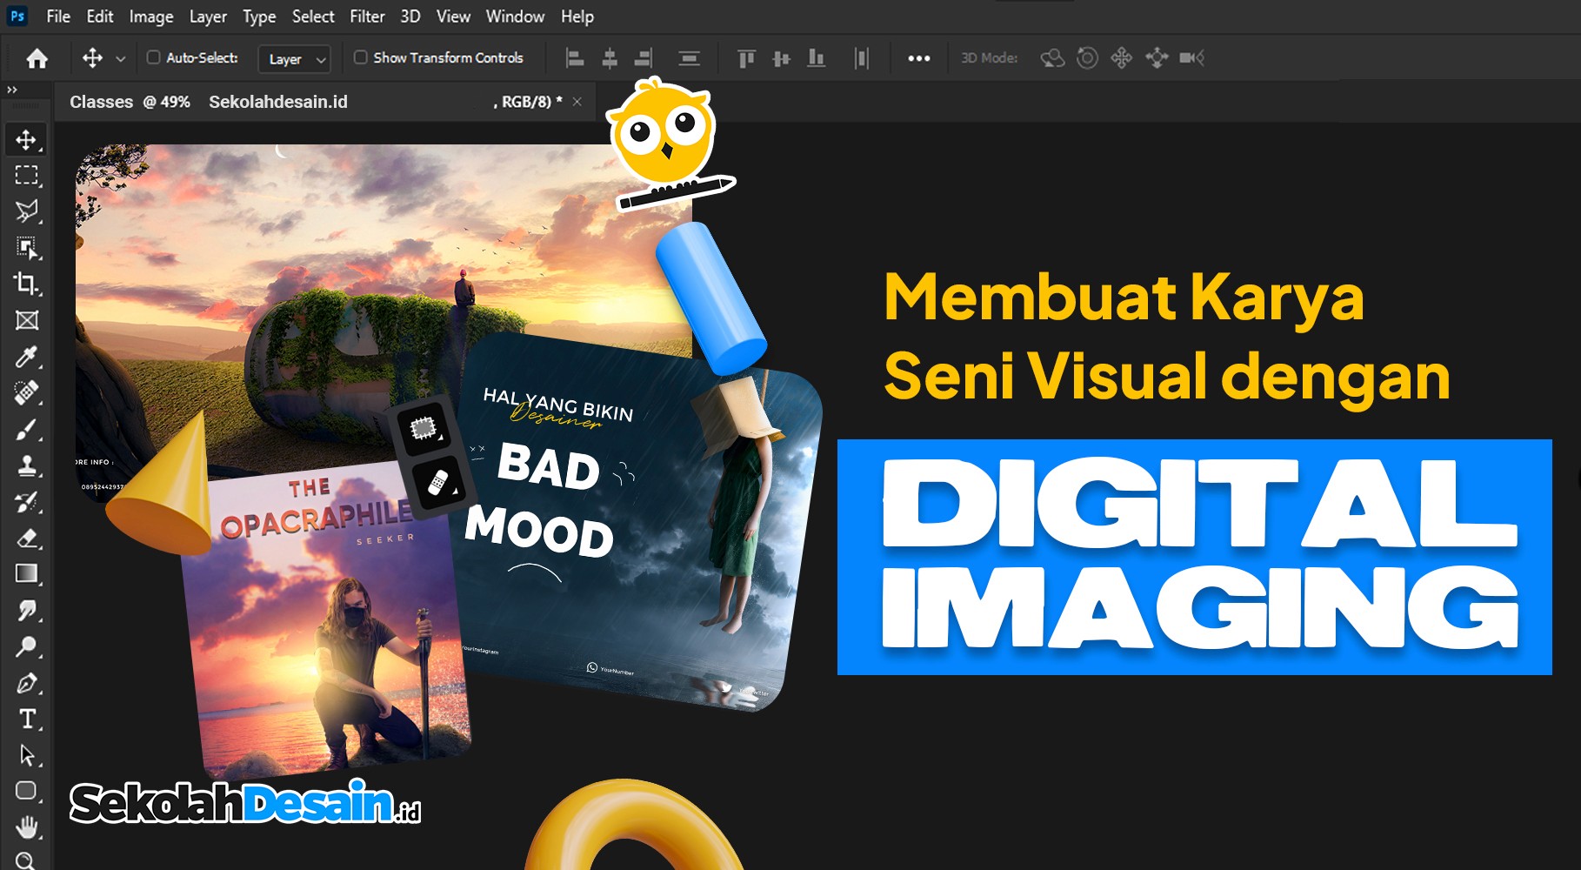Open the Type menu
The width and height of the screenshot is (1581, 870).
click(x=259, y=17)
